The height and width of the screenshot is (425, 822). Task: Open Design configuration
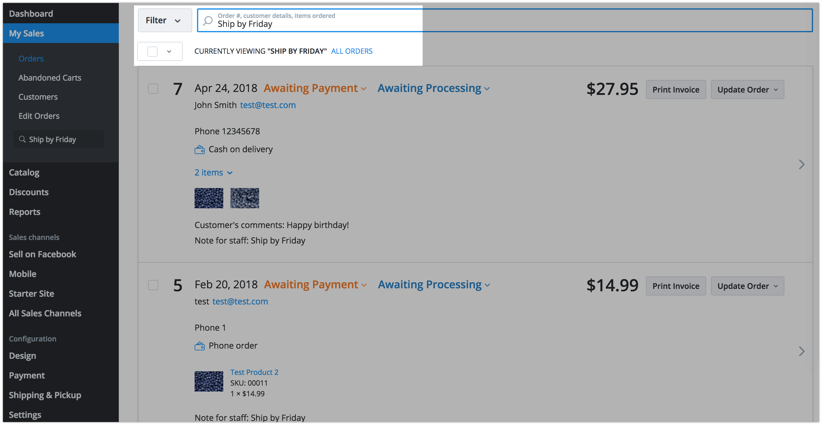pos(22,356)
